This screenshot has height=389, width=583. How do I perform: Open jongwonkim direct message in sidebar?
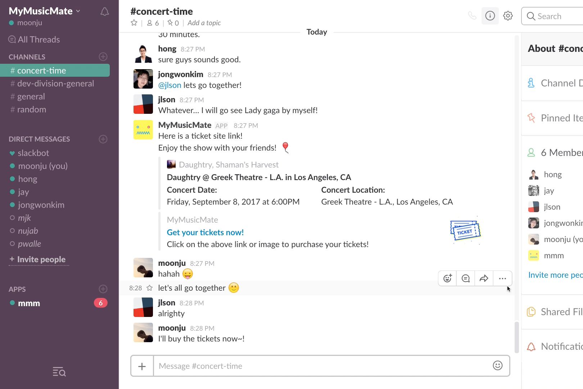pos(55,205)
